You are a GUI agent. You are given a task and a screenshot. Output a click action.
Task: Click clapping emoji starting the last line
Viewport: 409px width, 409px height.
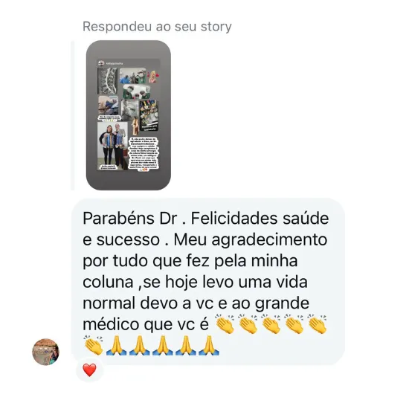(x=93, y=345)
